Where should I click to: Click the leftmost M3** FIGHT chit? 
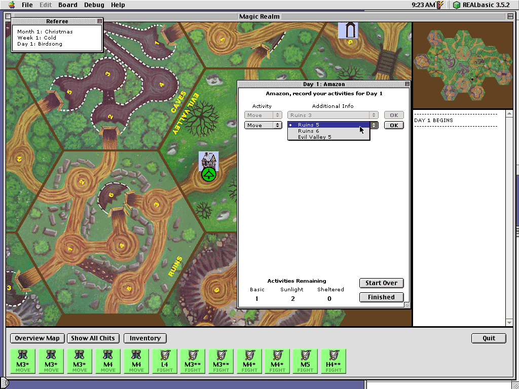click(x=193, y=361)
